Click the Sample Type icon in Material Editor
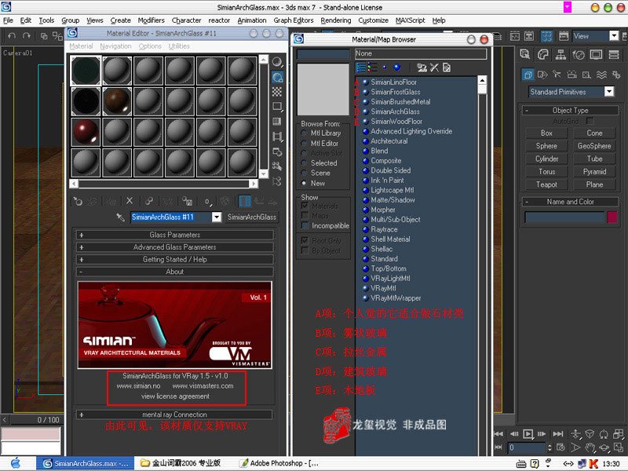The width and height of the screenshot is (628, 471). [277, 62]
